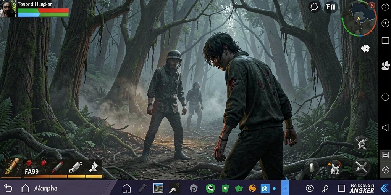The width and height of the screenshot is (391, 195).
Task: Select the FA99 red gems slot
Action: pos(37,168)
